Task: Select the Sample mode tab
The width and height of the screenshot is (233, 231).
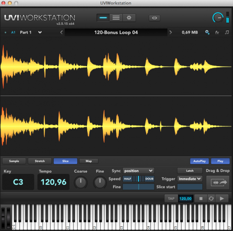Action: (14, 161)
